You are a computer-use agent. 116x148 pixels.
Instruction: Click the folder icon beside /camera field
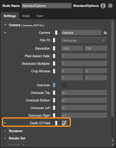point(105,33)
